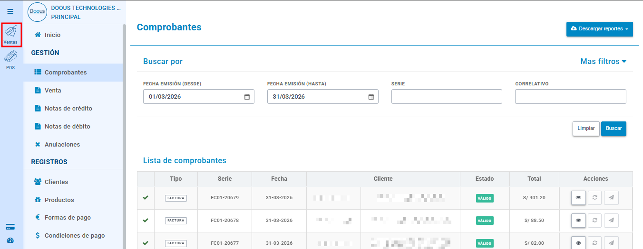
Task: Open the Ventas module icon
Action: (x=11, y=35)
